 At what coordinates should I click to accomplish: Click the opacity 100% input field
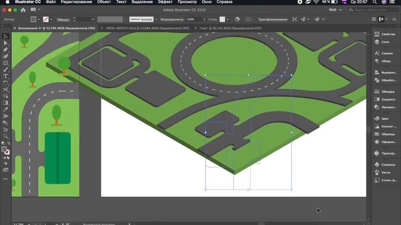194,19
